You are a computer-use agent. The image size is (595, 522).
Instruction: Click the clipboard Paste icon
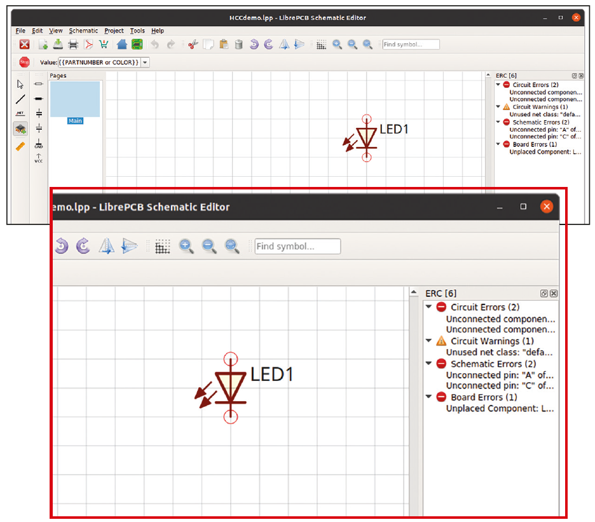[224, 45]
